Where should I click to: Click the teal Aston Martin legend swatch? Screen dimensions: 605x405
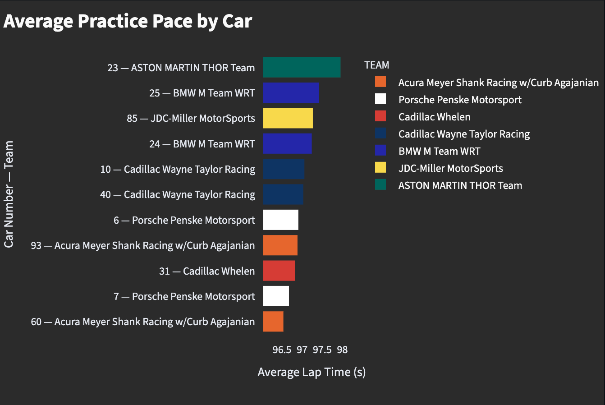click(x=380, y=185)
